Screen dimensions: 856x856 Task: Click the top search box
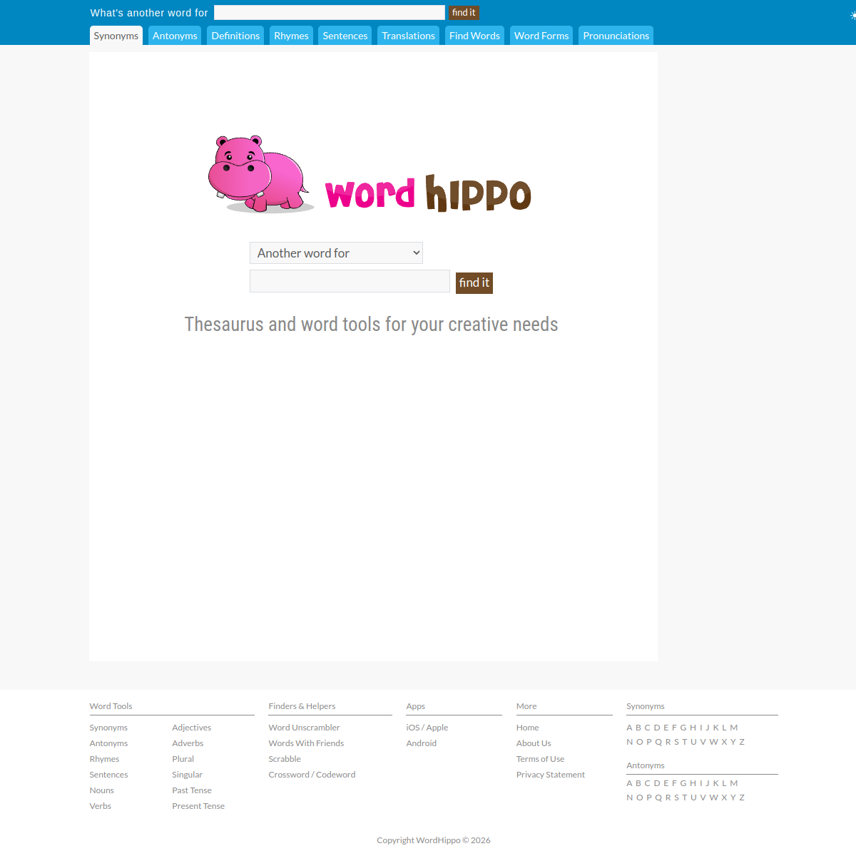click(x=328, y=12)
